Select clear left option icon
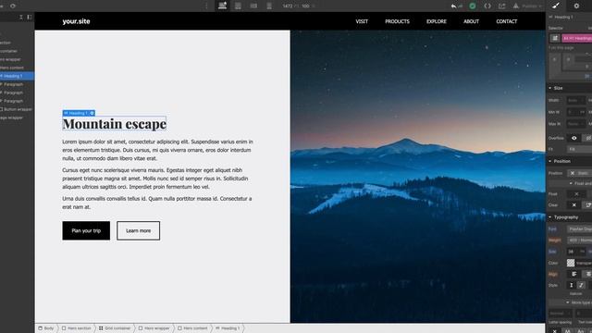 587,205
